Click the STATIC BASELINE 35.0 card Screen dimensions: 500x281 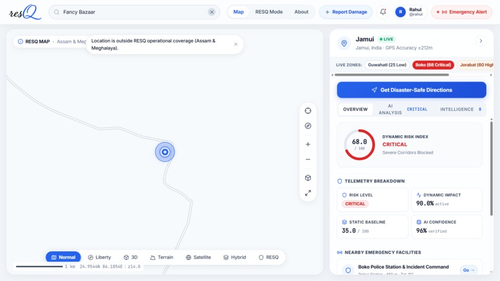coord(372,227)
